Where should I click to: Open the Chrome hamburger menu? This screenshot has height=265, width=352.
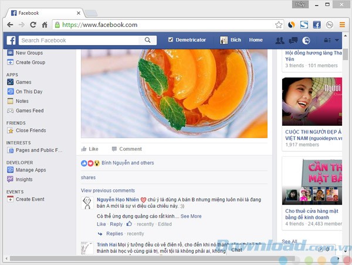[x=342, y=25]
